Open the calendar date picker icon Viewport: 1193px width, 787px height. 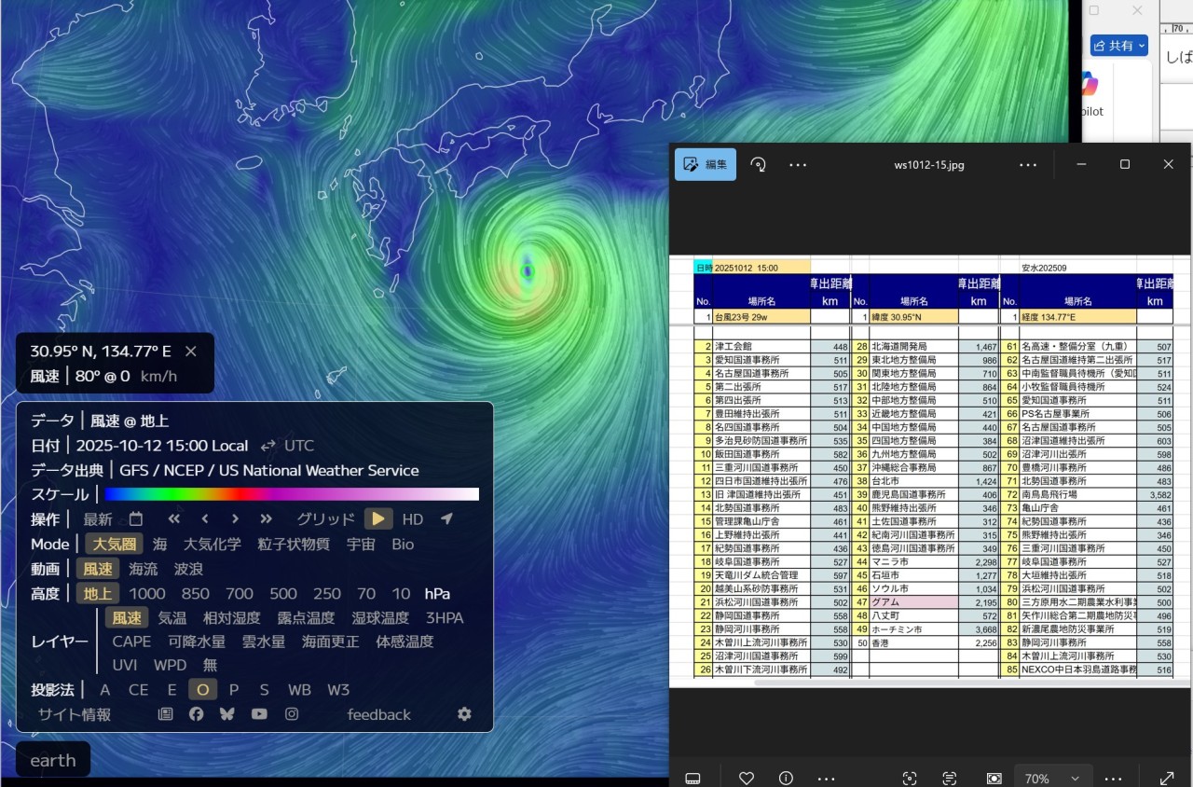coord(136,519)
